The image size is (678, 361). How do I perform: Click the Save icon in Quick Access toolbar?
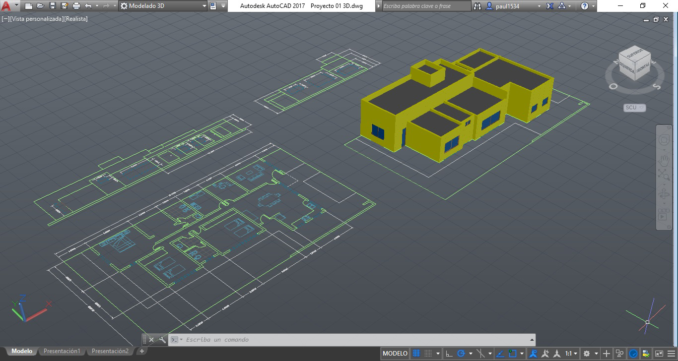52,6
